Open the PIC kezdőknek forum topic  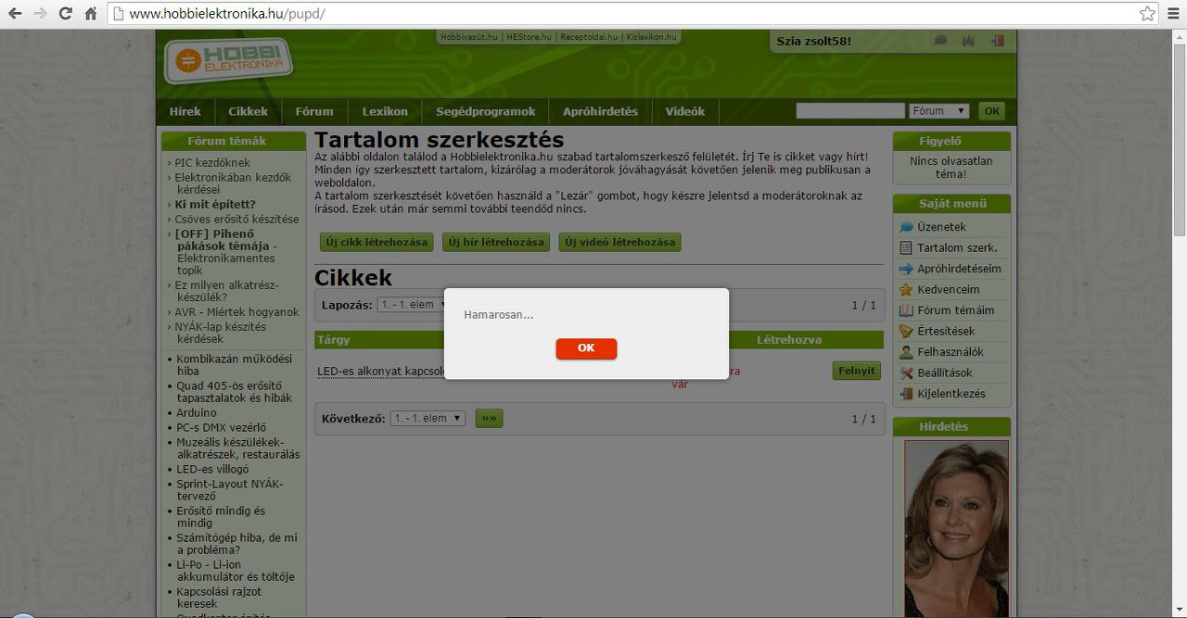[x=212, y=163]
